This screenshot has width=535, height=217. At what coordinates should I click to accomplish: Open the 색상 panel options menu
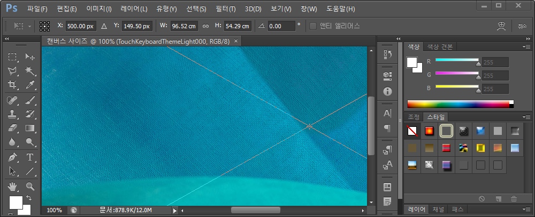527,46
